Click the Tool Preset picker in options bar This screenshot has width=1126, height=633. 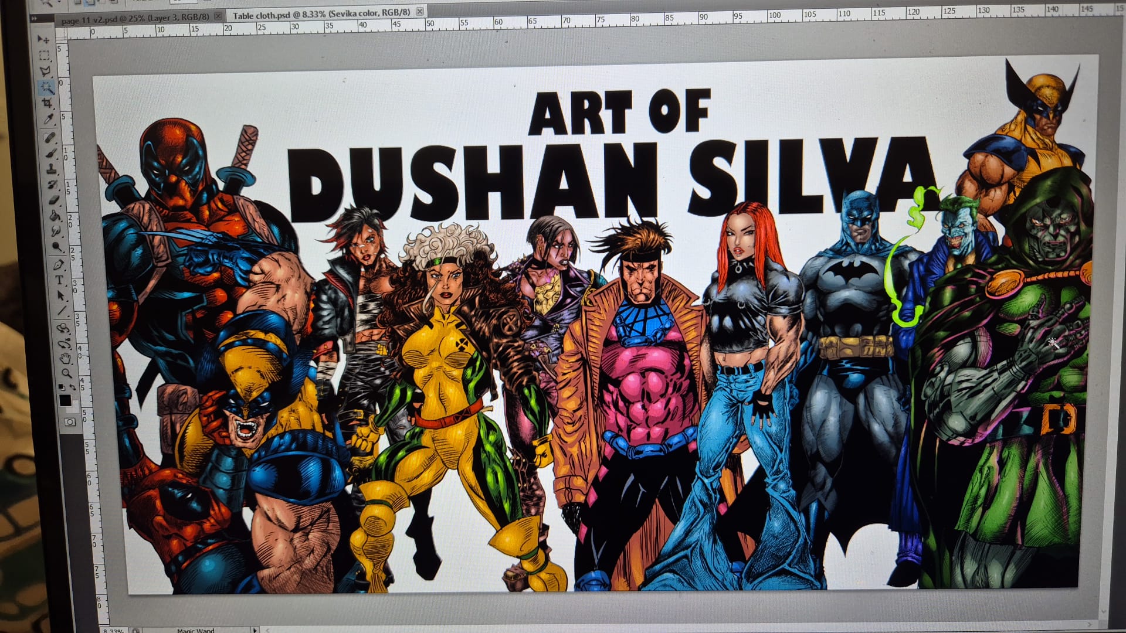point(49,3)
